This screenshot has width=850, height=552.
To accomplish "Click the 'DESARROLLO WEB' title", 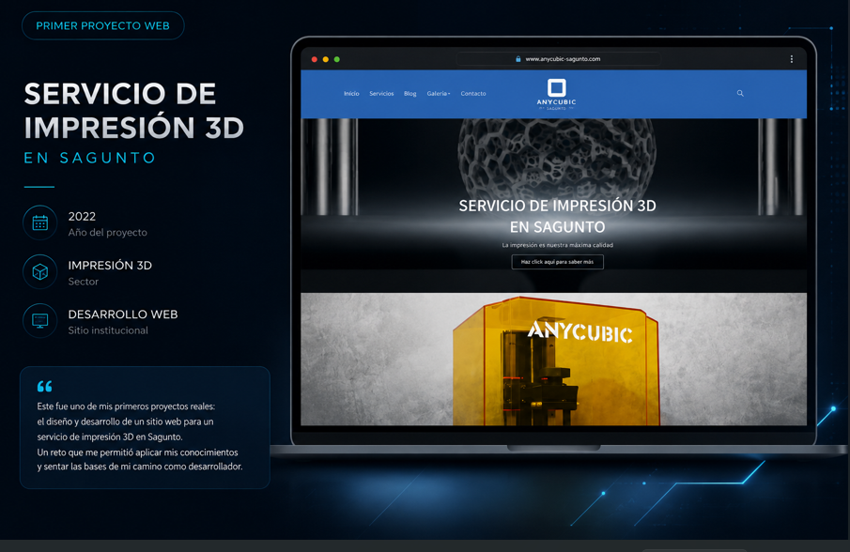I will [123, 314].
